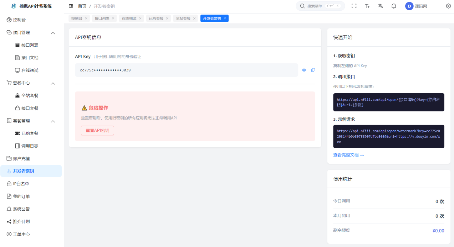
Task: Open the 查看完整文档 link
Action: [x=348, y=155]
